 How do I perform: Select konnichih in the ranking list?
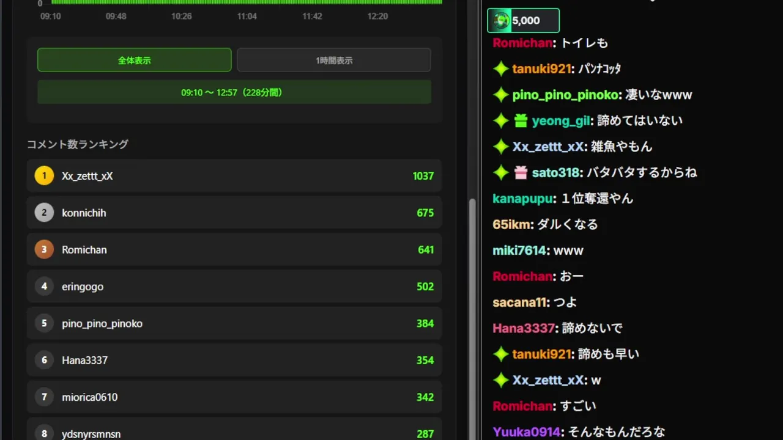(84, 213)
